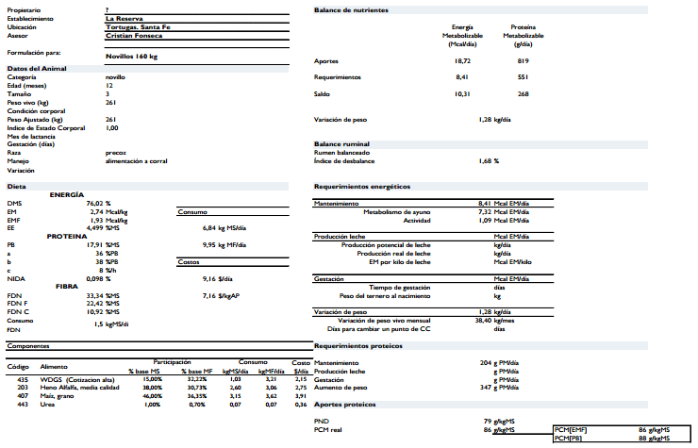Select the Peso vivo value 261

point(110,103)
